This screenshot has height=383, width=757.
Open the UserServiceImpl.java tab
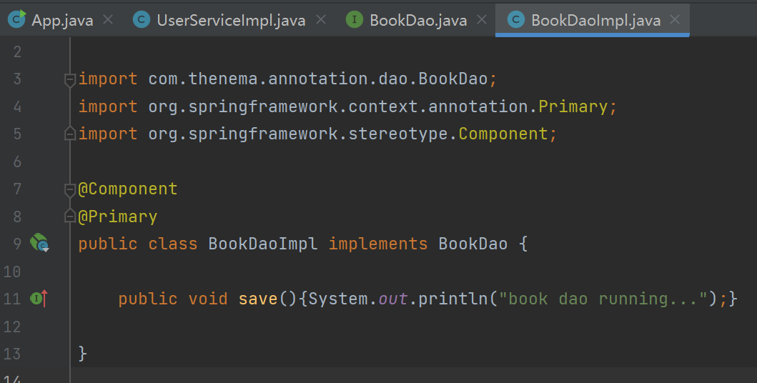[x=231, y=20]
